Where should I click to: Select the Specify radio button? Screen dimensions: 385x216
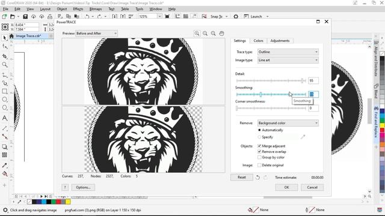(x=259, y=137)
